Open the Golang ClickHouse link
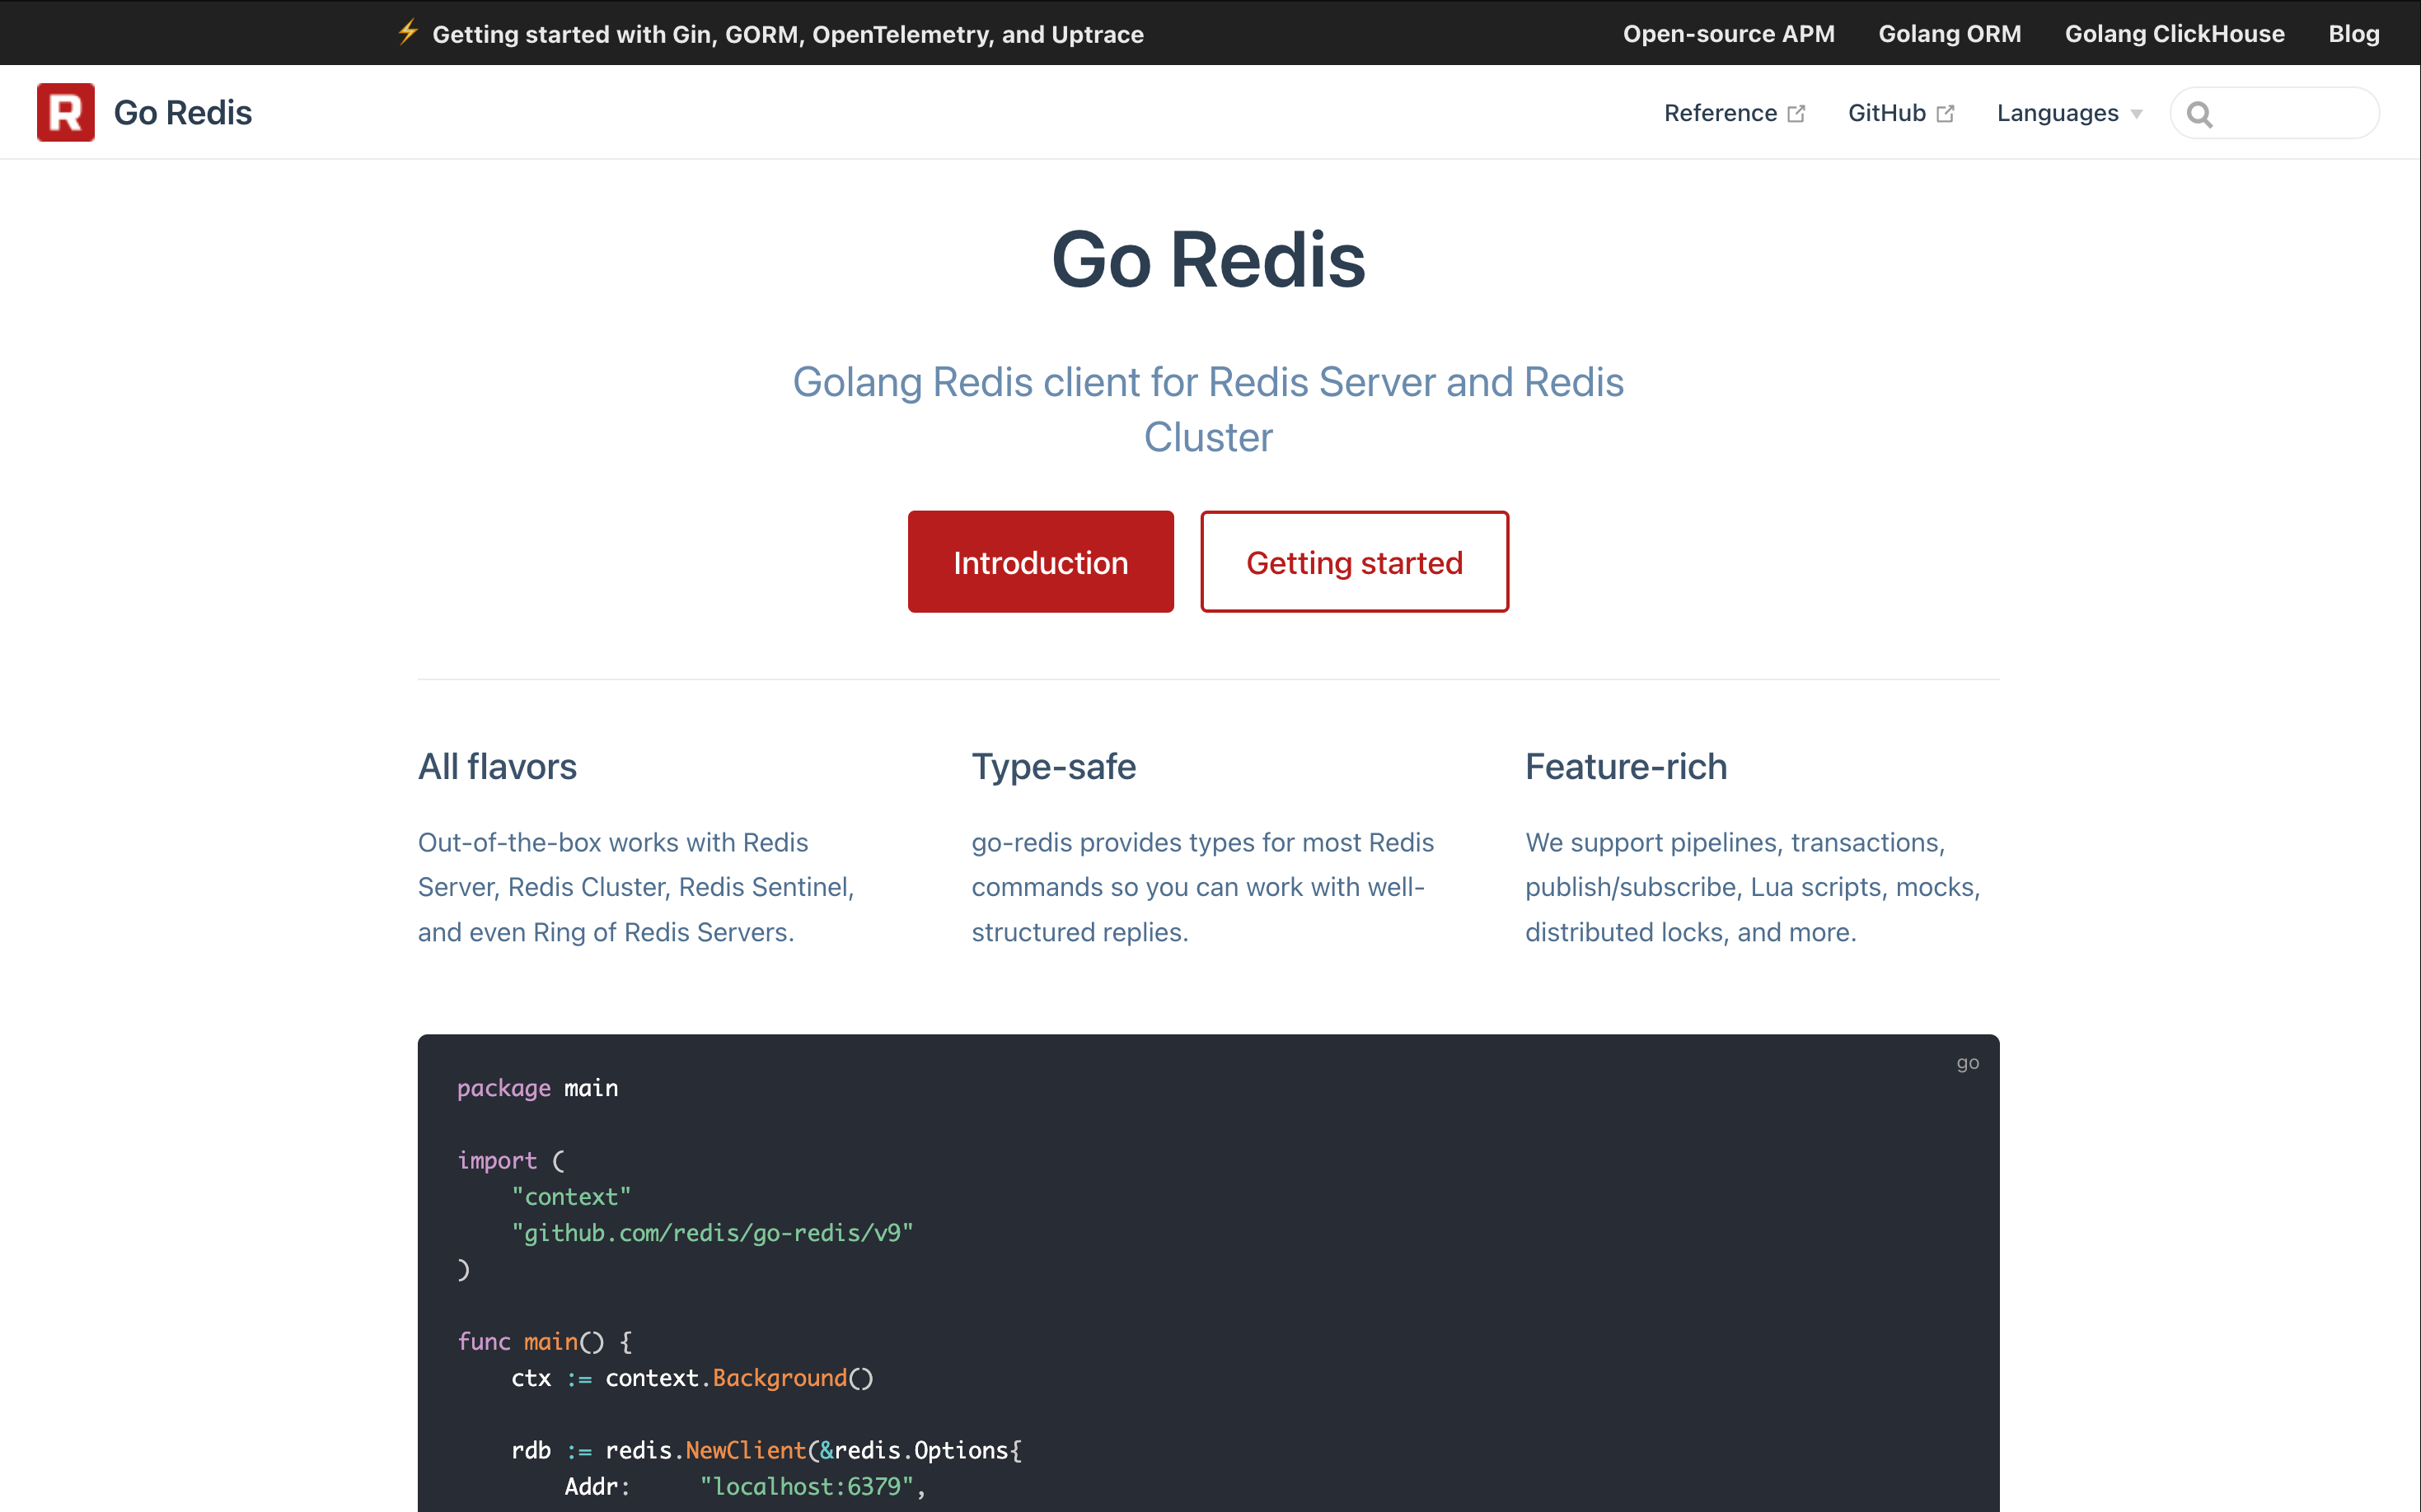The image size is (2421, 1512). (2174, 34)
